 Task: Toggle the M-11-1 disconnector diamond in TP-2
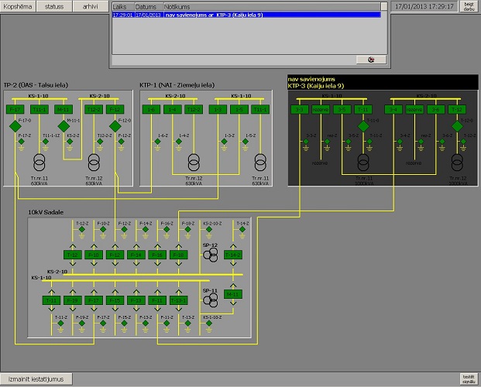click(x=64, y=125)
